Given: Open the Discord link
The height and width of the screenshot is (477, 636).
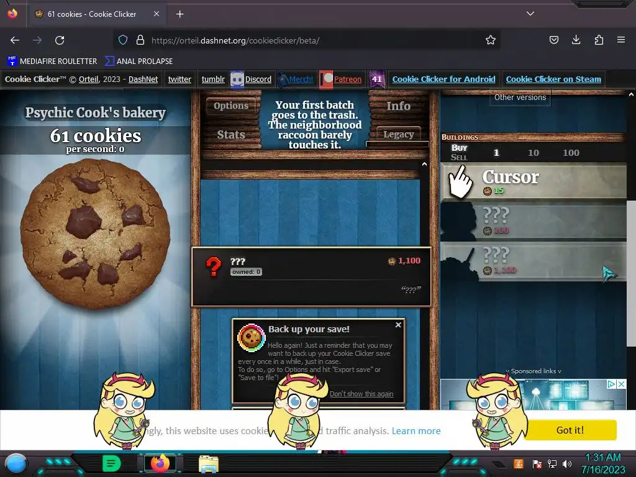Looking at the screenshot, I should coord(258,79).
